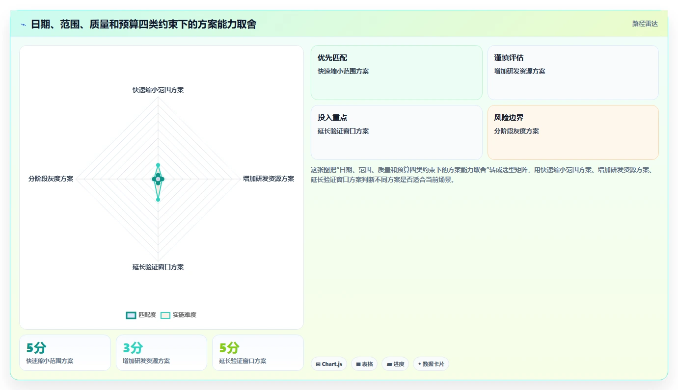Toggle the 实施难度 legend swatch
The image size is (678, 390).
[165, 315]
